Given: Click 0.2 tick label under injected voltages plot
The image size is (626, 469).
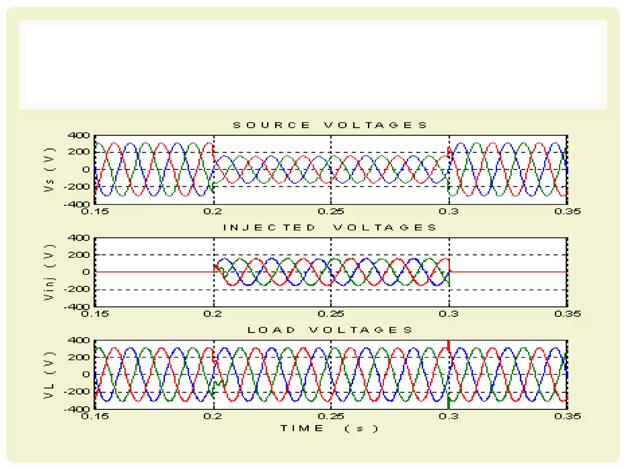Looking at the screenshot, I should point(213,314).
